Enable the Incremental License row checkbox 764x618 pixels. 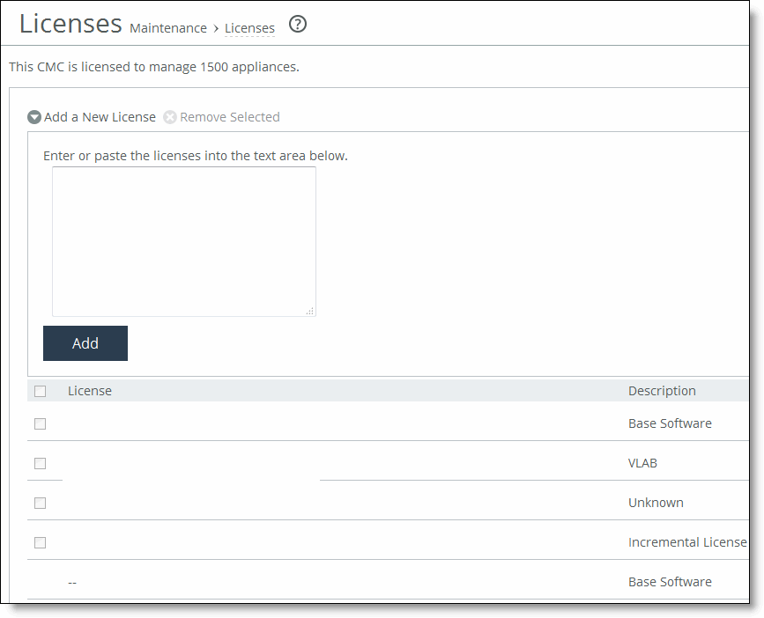[41, 542]
